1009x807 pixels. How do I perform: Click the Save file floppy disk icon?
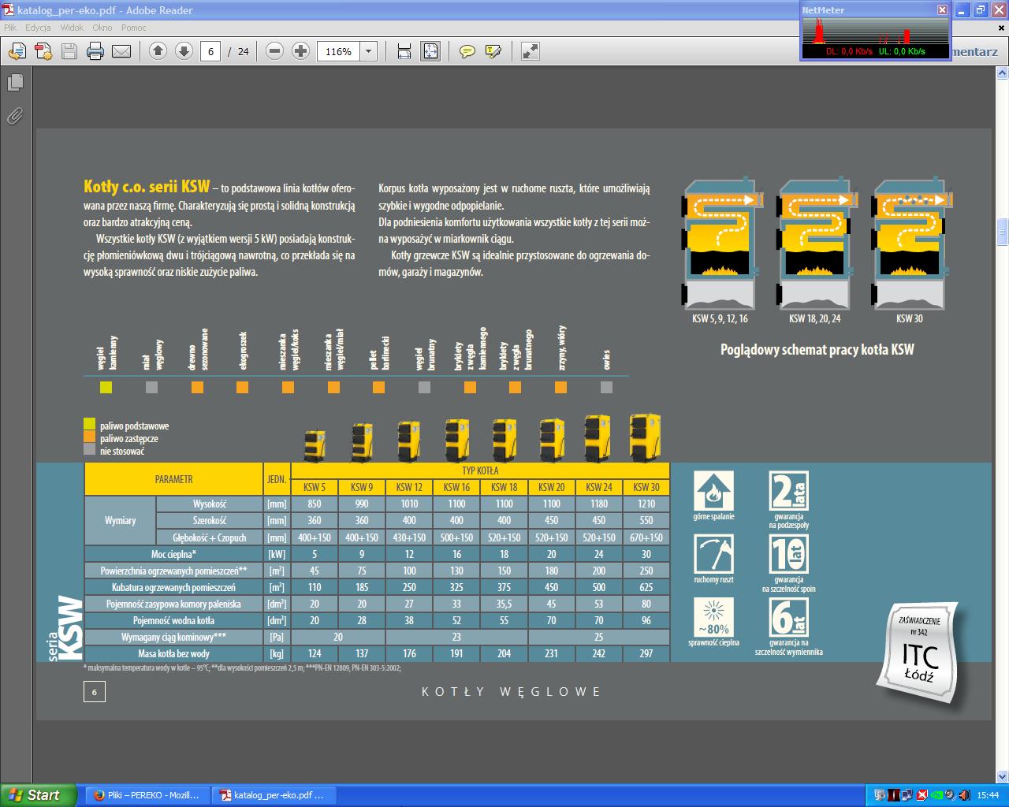tap(69, 51)
